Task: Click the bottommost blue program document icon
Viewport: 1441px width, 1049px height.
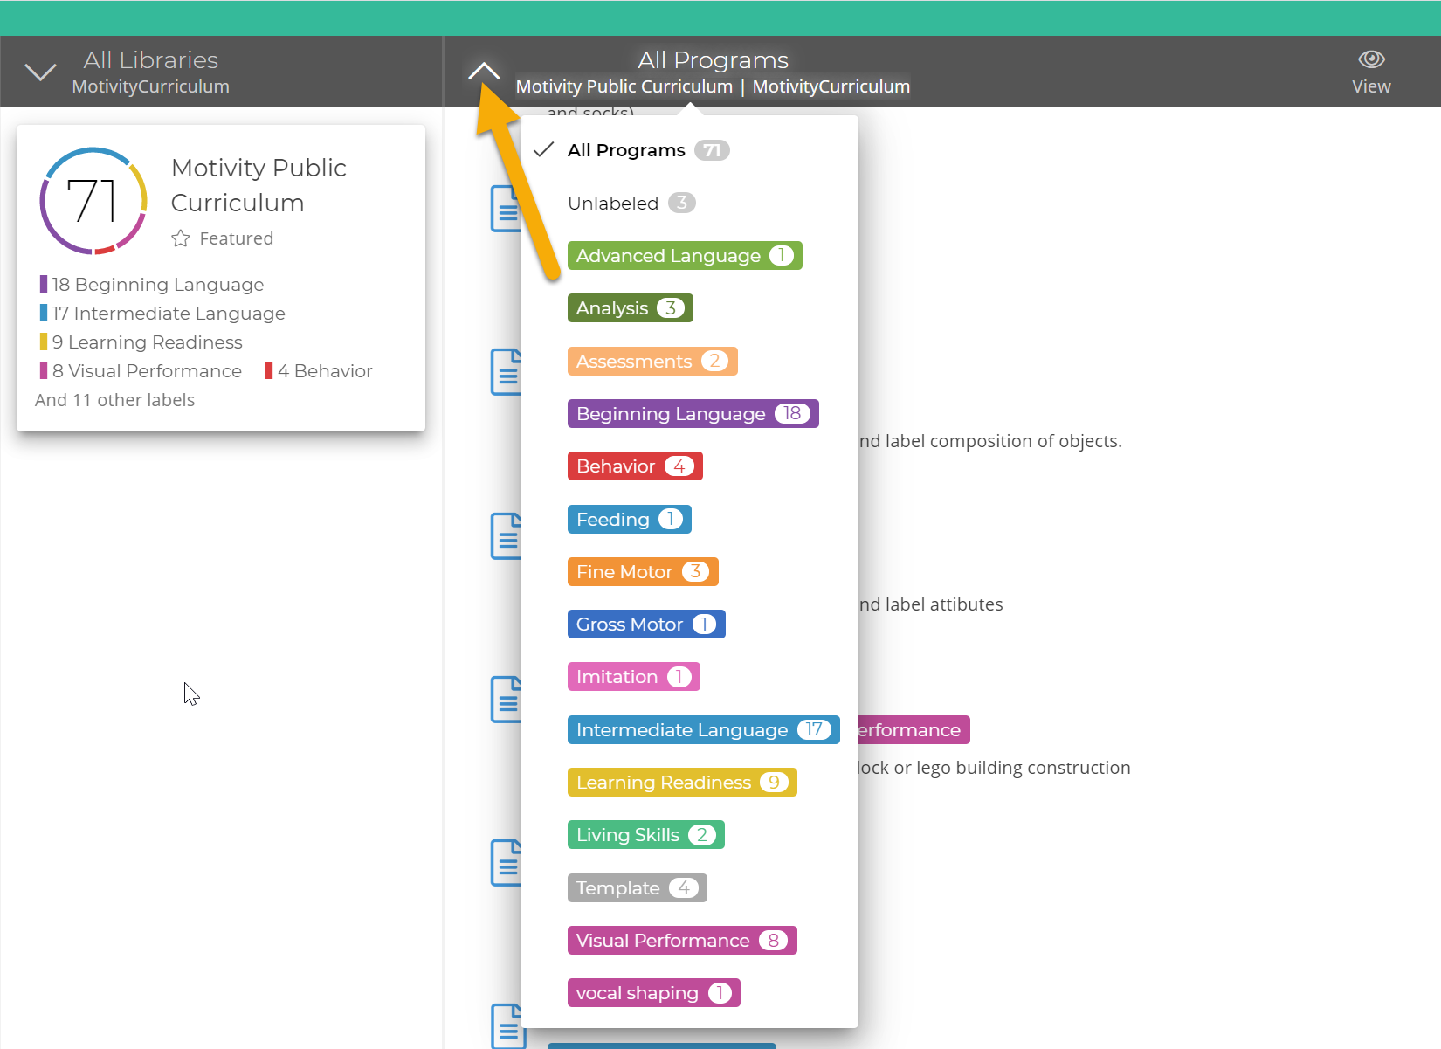Action: tap(509, 1026)
